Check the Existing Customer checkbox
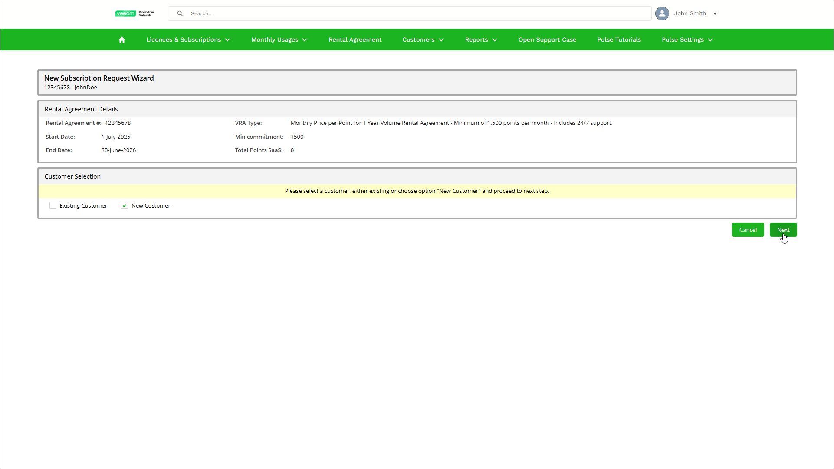 coord(53,205)
